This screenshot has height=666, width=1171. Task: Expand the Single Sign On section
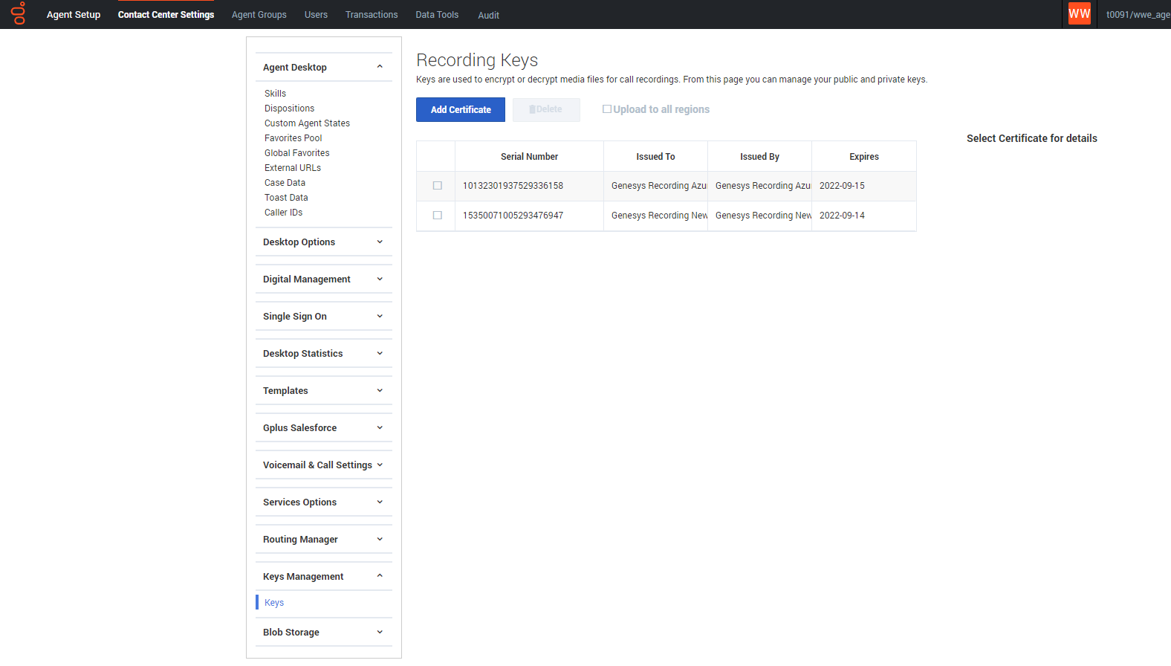point(324,317)
